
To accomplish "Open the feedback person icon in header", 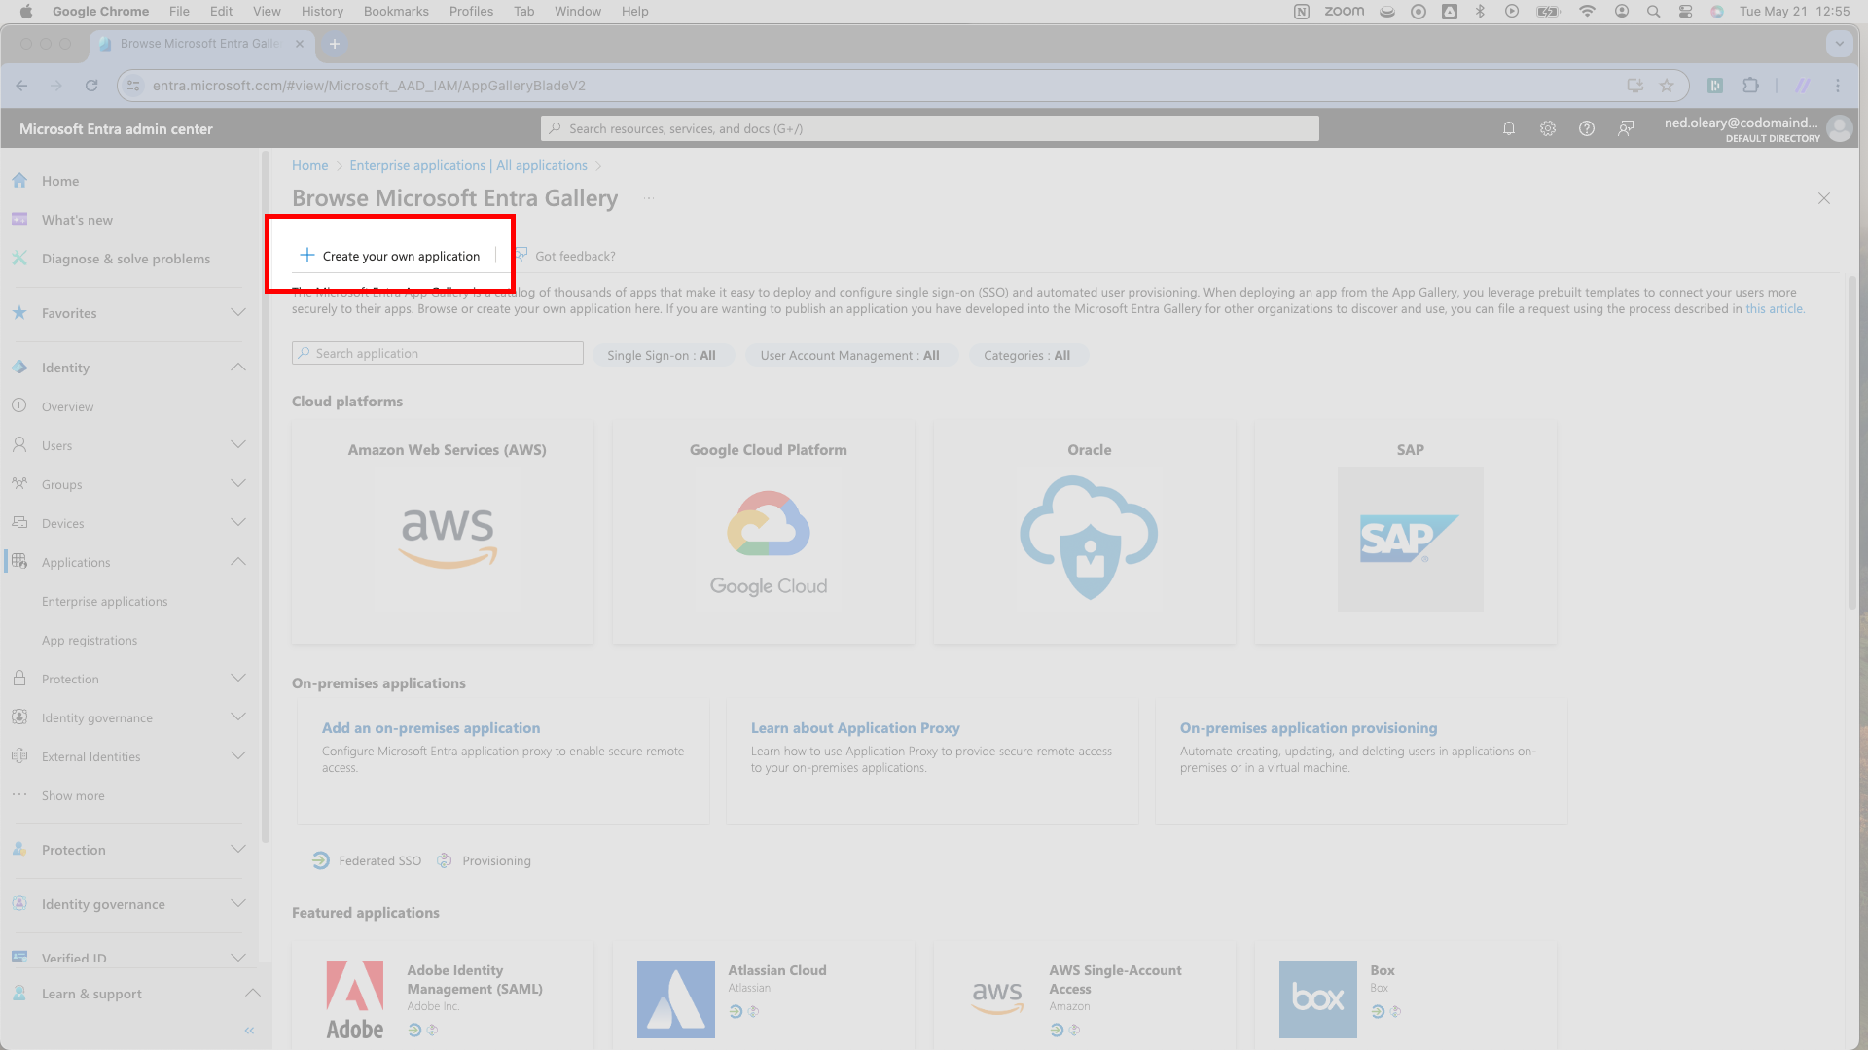I will click(1626, 128).
